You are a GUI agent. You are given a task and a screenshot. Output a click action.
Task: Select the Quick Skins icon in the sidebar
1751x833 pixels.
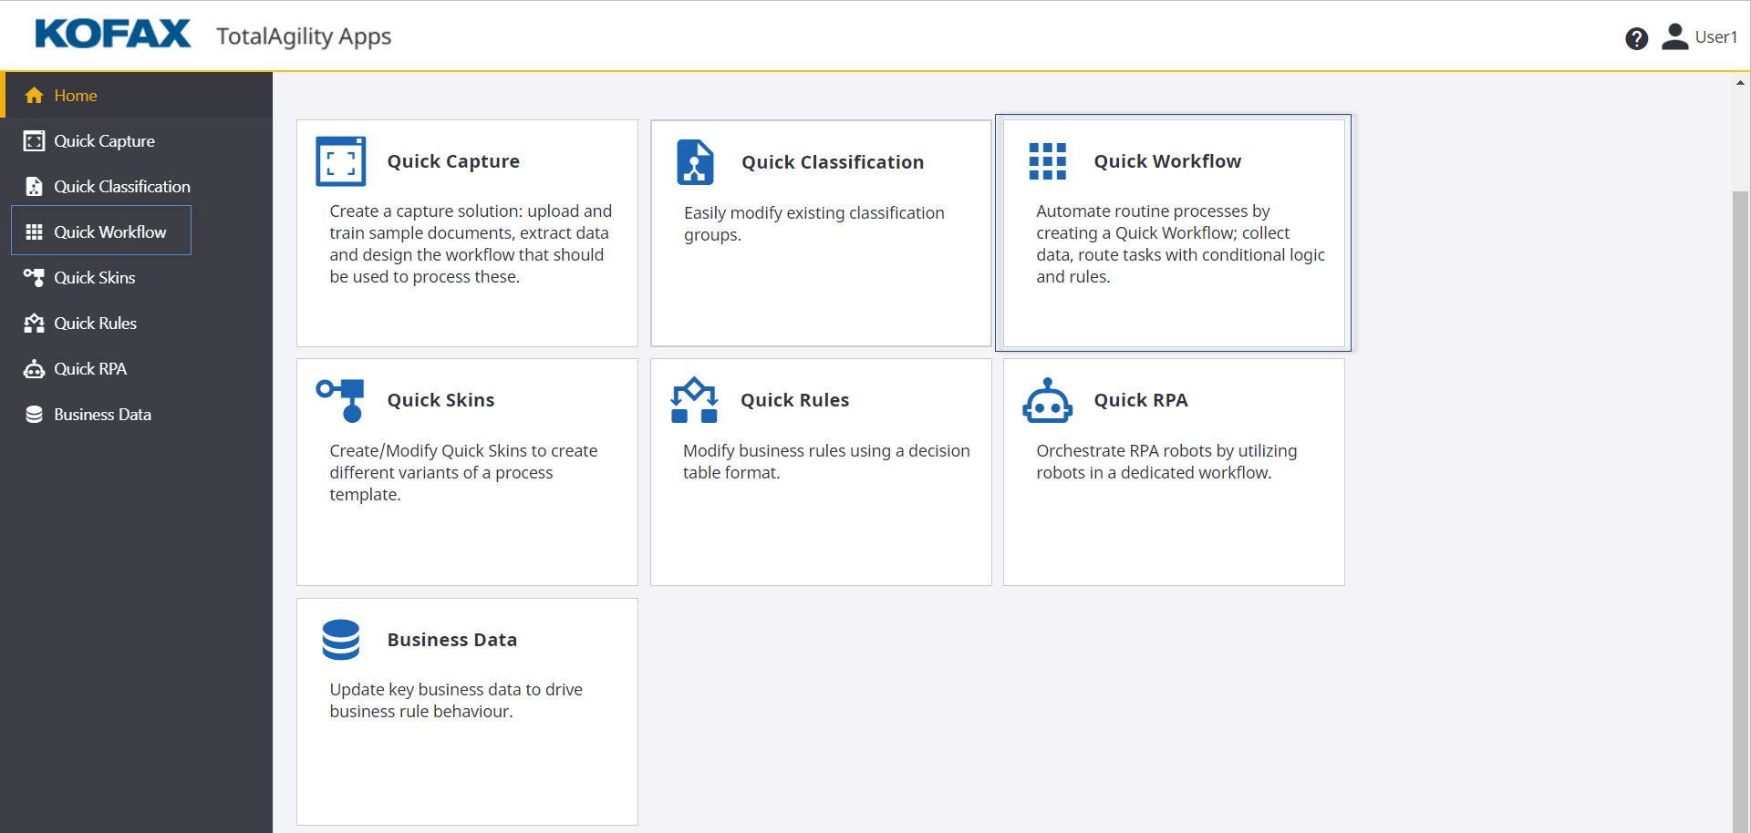[34, 277]
